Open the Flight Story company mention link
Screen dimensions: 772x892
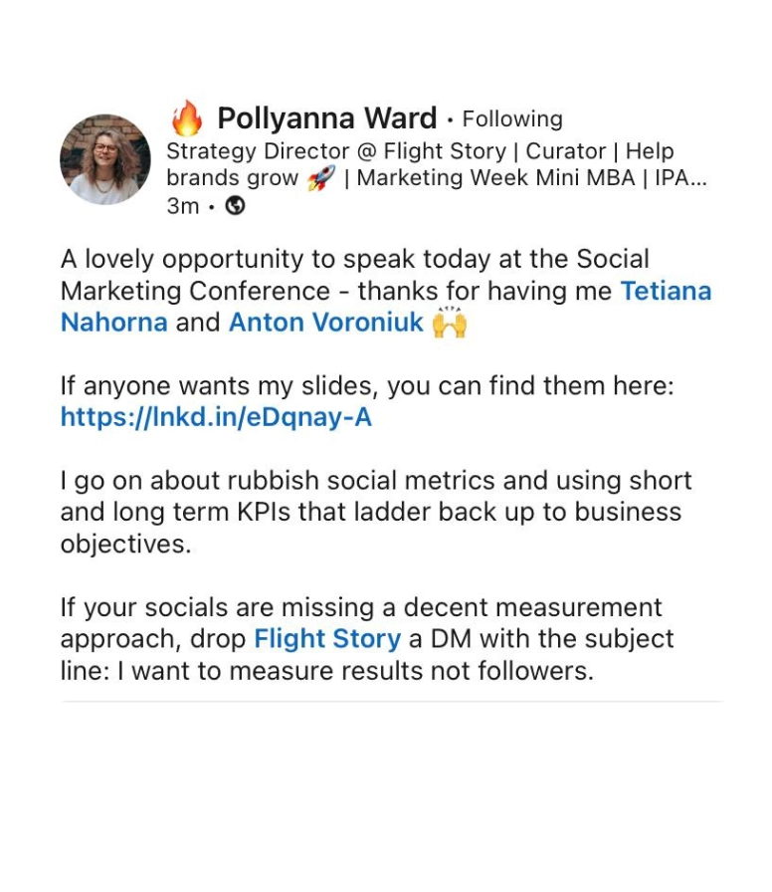pyautogui.click(x=327, y=639)
